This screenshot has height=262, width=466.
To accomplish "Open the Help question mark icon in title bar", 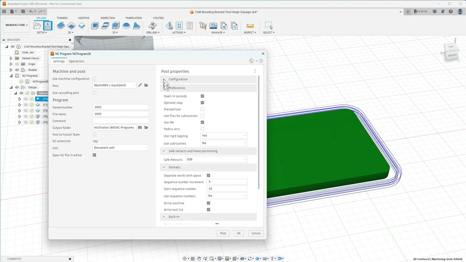I will click(x=451, y=12).
